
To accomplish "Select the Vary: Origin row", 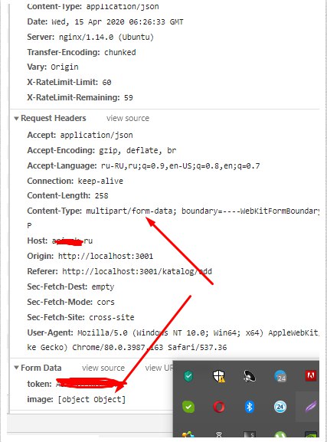I will pyautogui.click(x=53, y=67).
